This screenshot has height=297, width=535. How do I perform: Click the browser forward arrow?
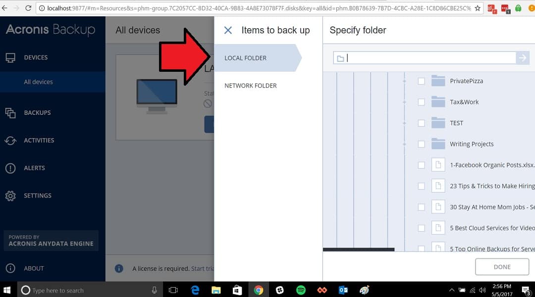pos(16,8)
